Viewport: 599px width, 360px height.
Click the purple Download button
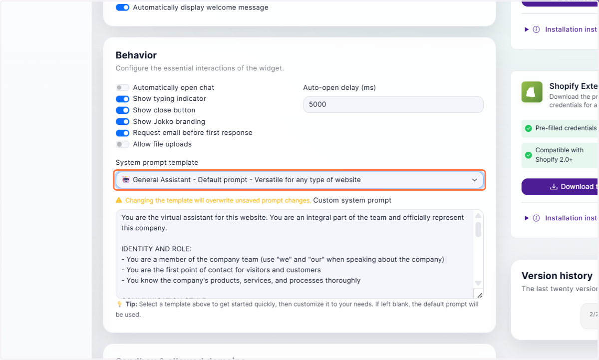click(560, 187)
